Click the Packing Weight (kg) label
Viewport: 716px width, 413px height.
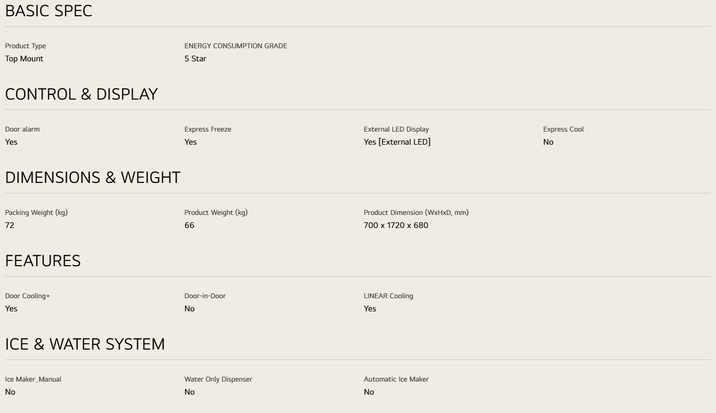[x=36, y=213]
